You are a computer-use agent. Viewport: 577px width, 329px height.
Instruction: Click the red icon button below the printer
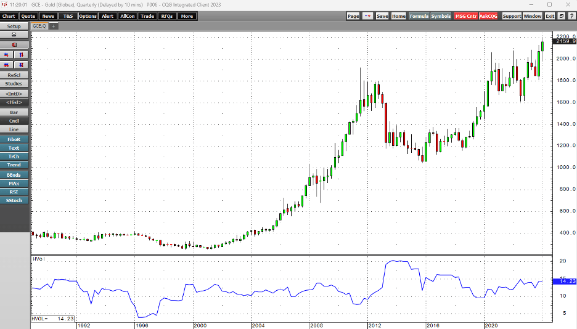pyautogui.click(x=14, y=45)
